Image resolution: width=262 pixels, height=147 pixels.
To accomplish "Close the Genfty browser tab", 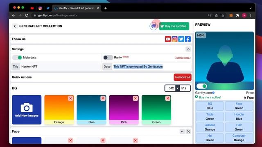I will click(98, 8).
